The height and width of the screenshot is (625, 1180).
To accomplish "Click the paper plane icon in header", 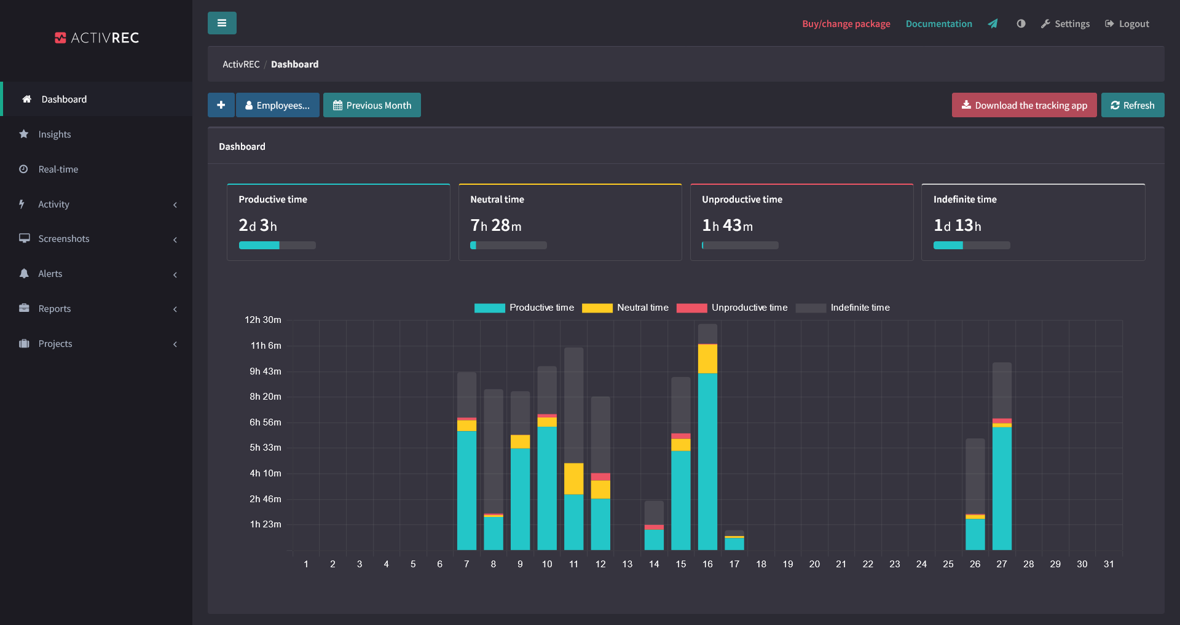I will [993, 24].
